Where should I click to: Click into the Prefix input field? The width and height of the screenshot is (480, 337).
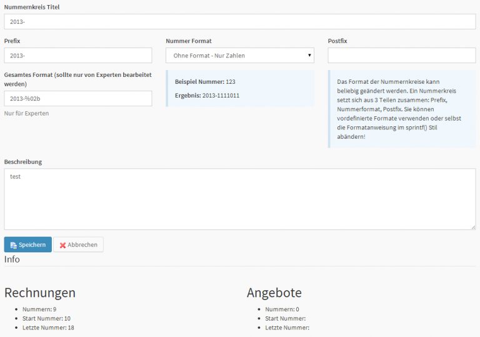coord(78,56)
